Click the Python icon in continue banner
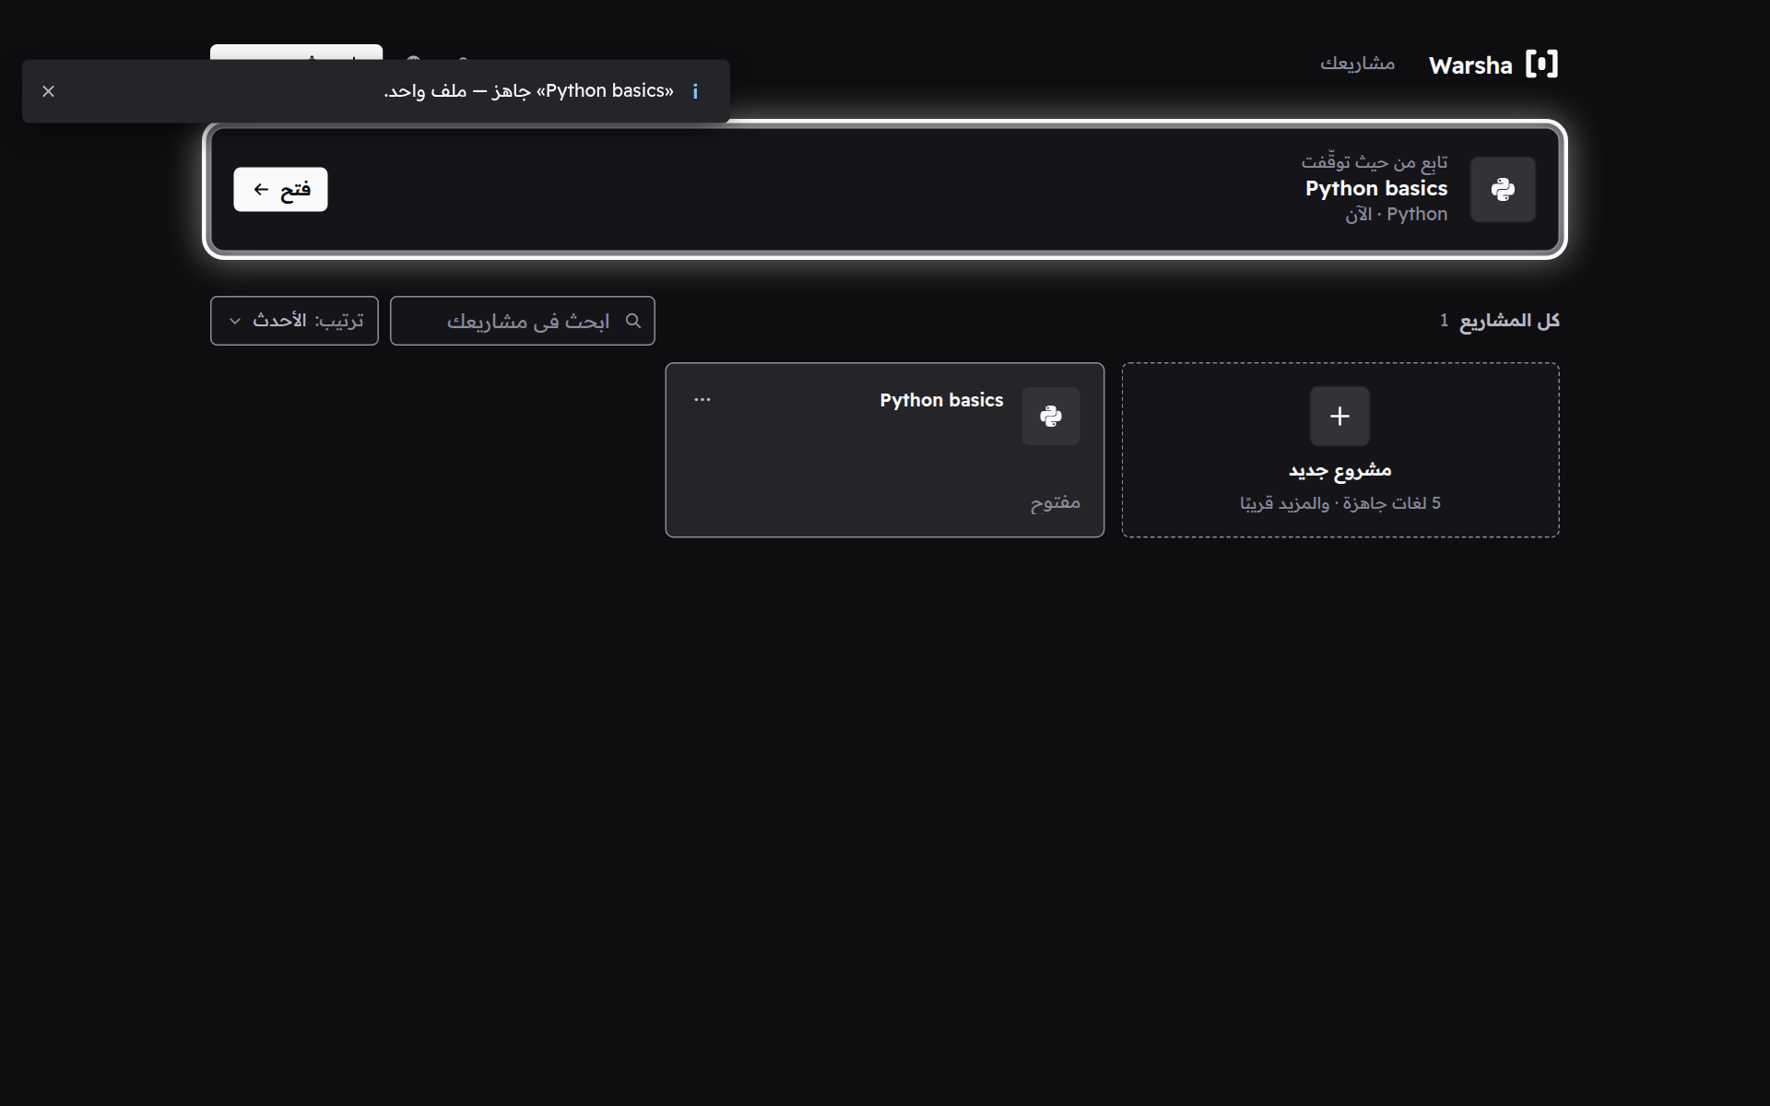Screen dimensions: 1770x1106 pos(1503,189)
